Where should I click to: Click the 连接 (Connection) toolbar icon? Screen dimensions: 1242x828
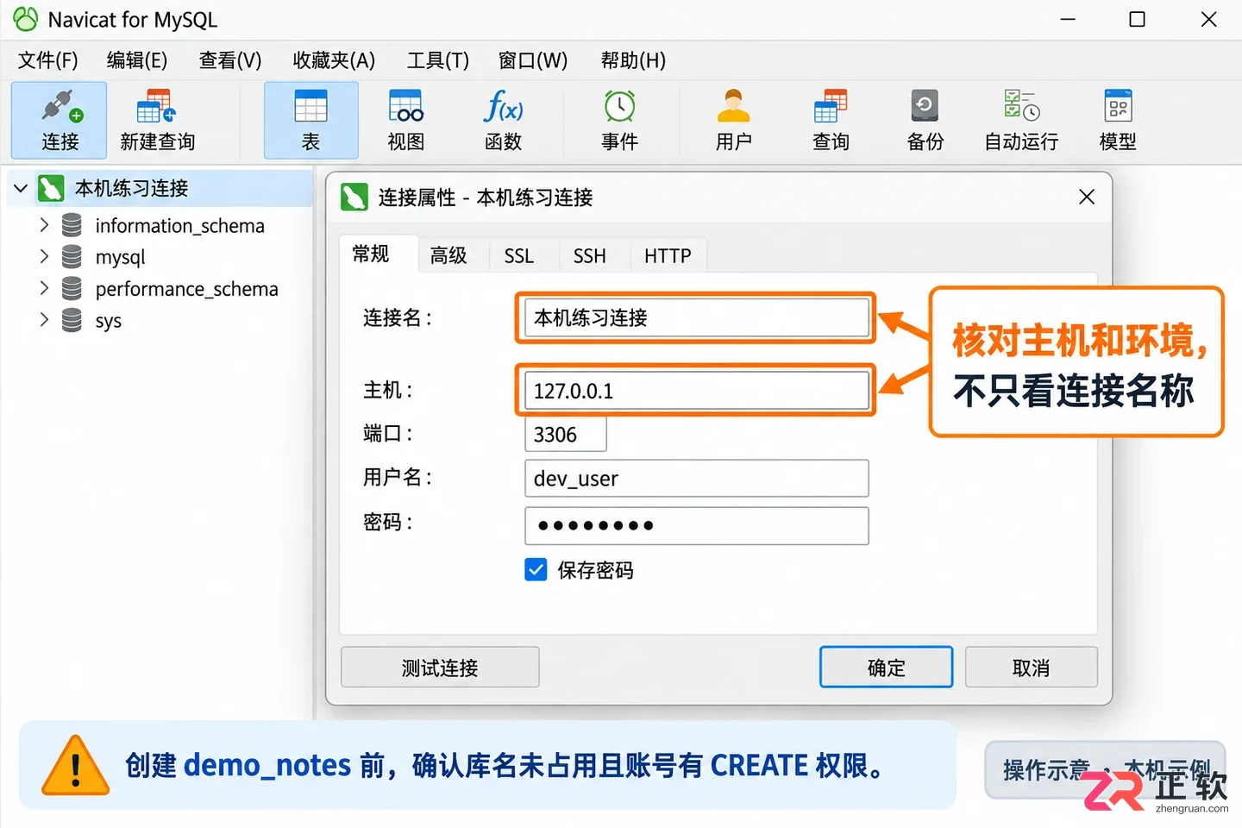click(60, 120)
